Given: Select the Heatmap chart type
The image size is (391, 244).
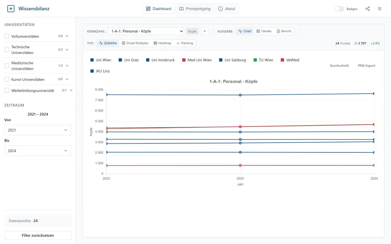Looking at the screenshot, I should (x=162, y=43).
